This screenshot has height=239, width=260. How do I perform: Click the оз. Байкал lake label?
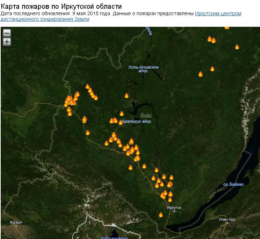tap(234, 184)
